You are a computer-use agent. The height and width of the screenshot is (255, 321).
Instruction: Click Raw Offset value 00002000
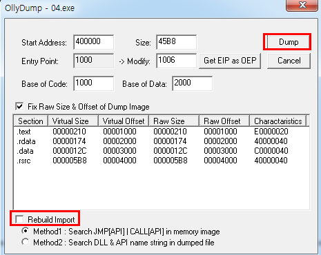pyautogui.click(x=220, y=141)
